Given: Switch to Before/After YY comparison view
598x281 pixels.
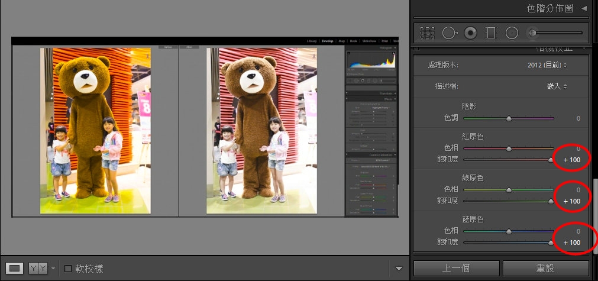Looking at the screenshot, I should pyautogui.click(x=38, y=269).
